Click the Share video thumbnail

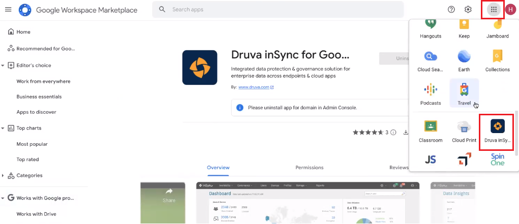(163, 203)
